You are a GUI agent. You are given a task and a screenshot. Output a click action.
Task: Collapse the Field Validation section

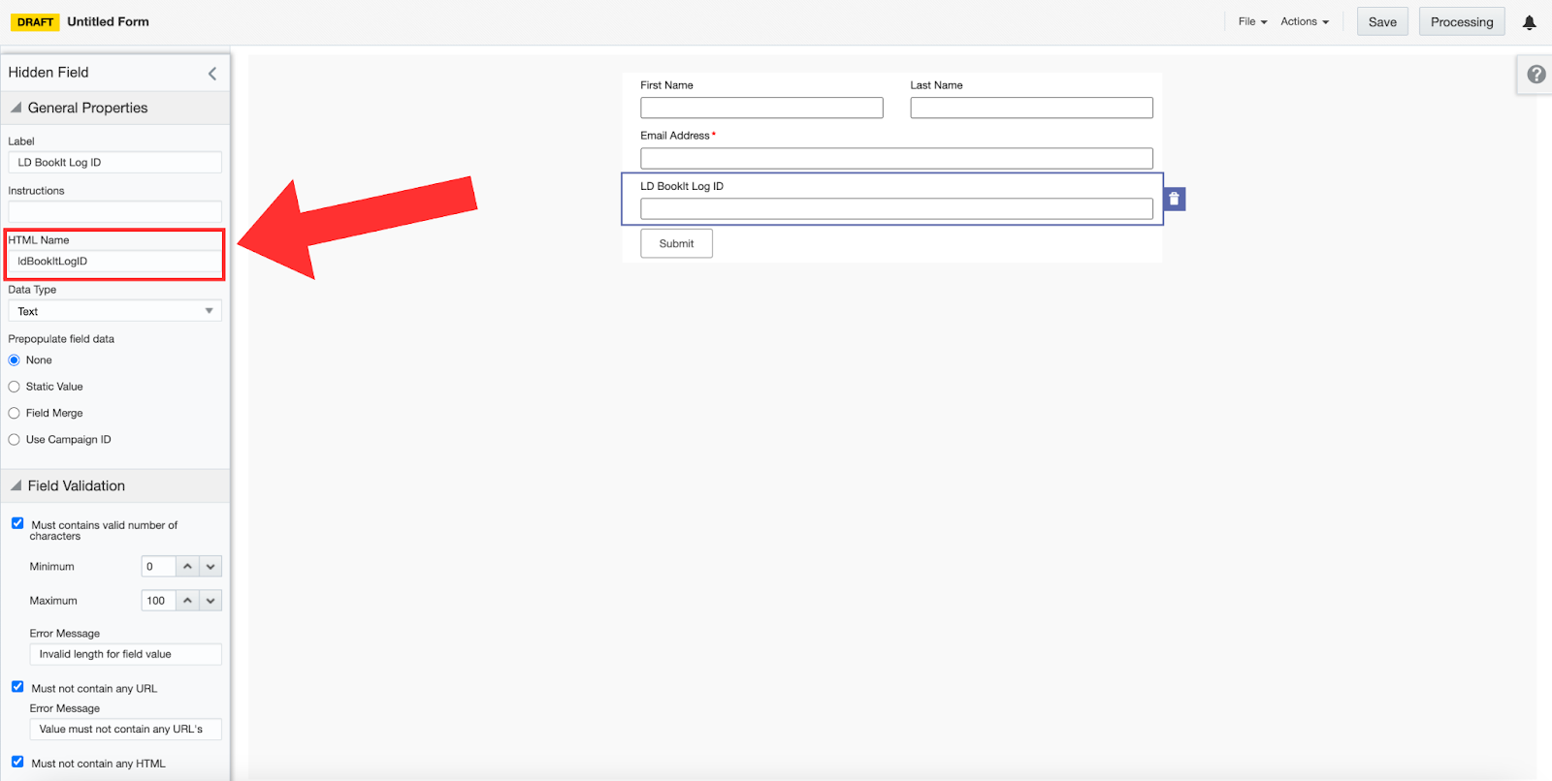point(16,485)
